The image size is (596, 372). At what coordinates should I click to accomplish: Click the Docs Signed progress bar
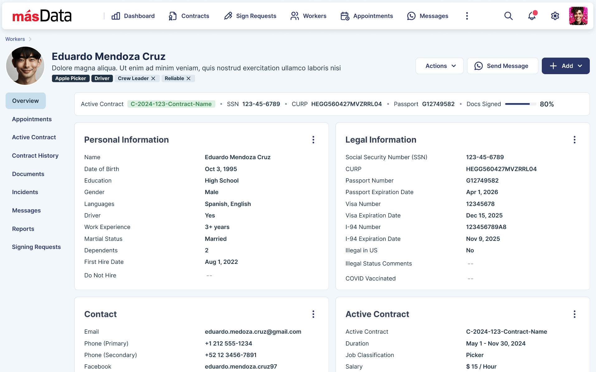coord(520,104)
